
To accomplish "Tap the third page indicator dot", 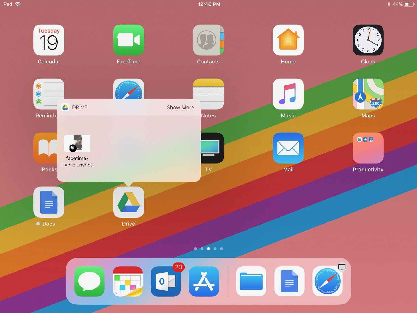I will pyautogui.click(x=208, y=249).
